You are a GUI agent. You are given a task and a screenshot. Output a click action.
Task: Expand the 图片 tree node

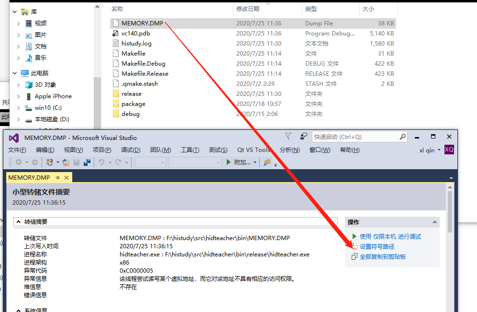tap(19, 35)
